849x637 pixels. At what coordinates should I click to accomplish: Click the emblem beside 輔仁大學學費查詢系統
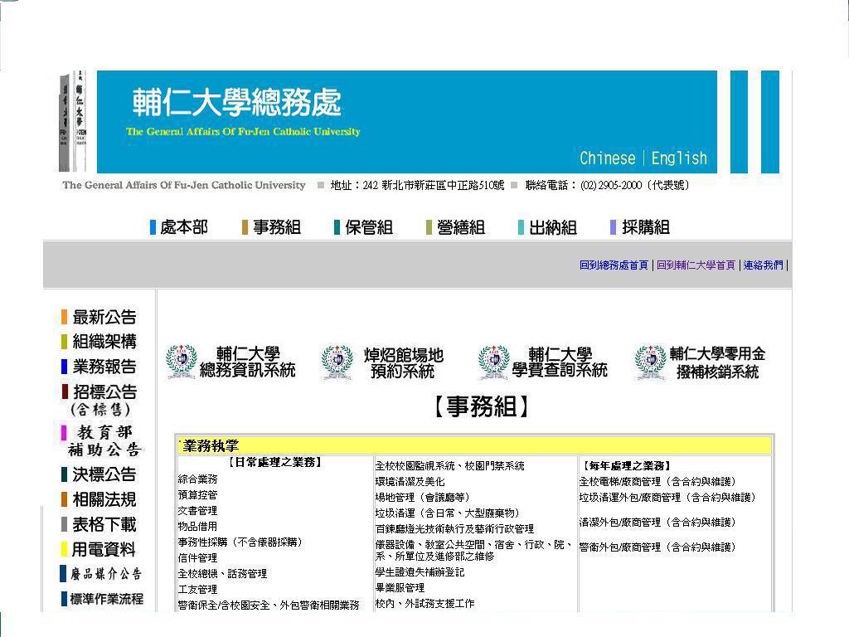(x=493, y=362)
